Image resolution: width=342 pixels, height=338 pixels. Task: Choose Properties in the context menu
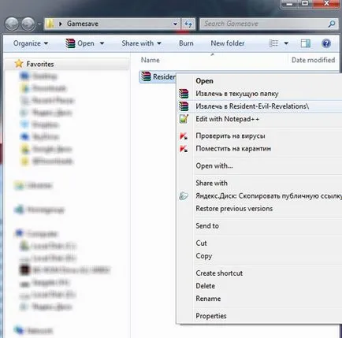click(x=211, y=316)
